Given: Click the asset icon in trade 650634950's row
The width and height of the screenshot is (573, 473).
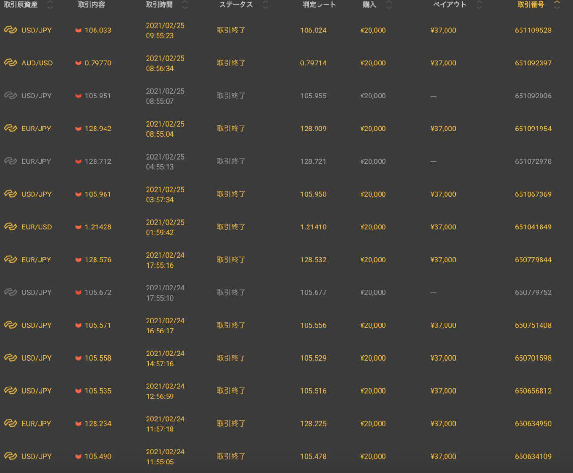Looking at the screenshot, I should pyautogui.click(x=11, y=424).
